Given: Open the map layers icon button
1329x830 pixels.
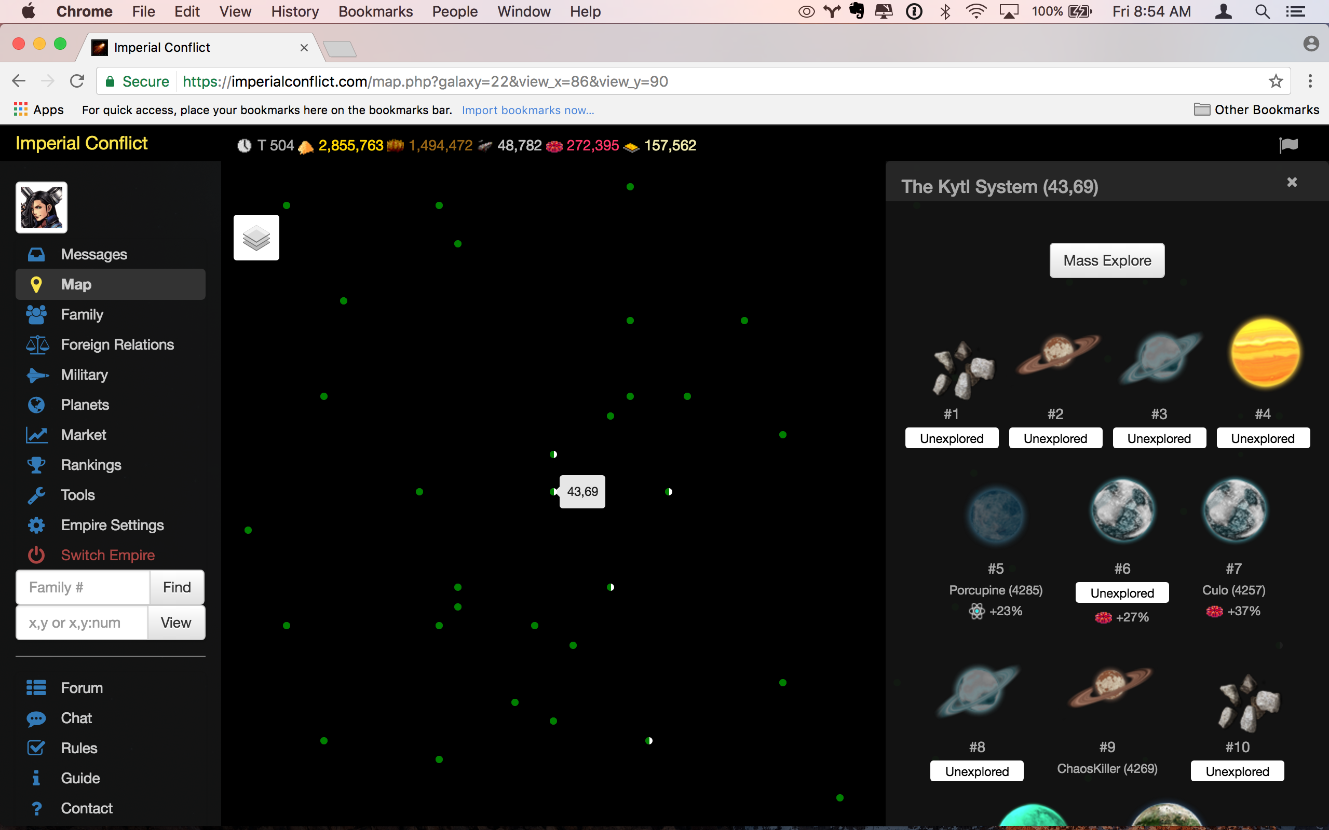Looking at the screenshot, I should click(256, 238).
